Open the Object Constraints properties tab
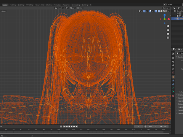This screenshot has width=183, height=137. point(173,84)
